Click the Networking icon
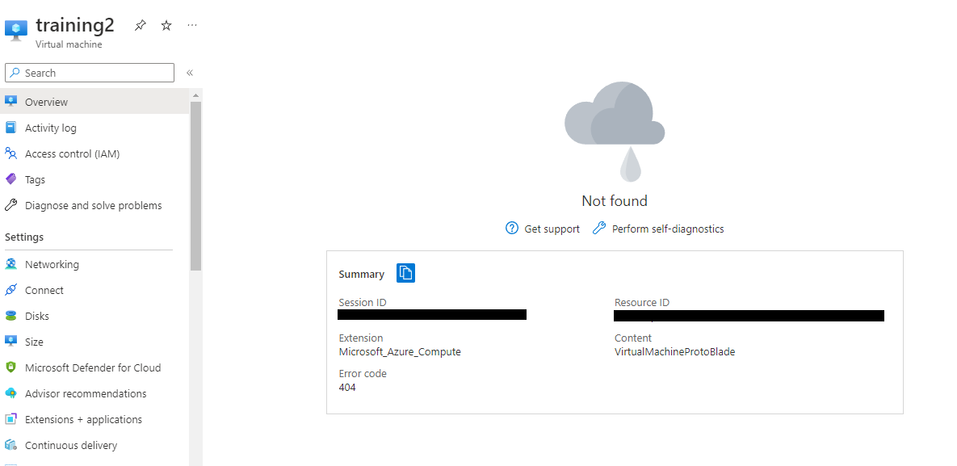The image size is (957, 466). (x=11, y=264)
